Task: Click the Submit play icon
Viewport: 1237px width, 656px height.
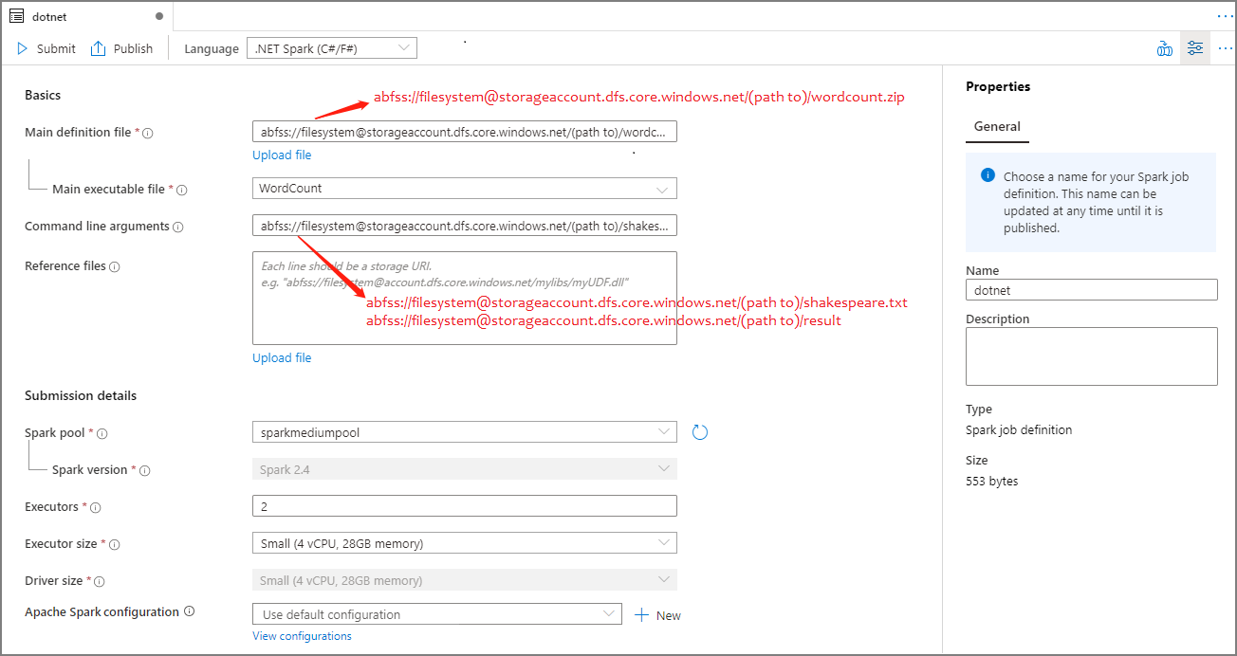Action: 23,48
